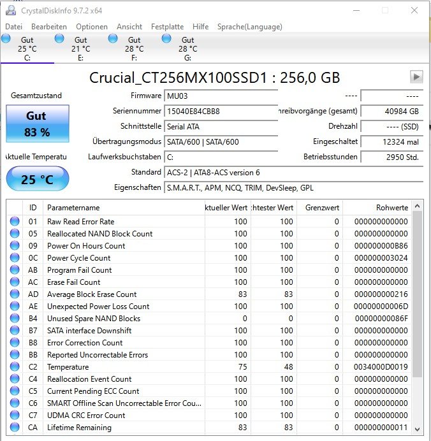Click the scrollbar down arrow in SMART table
Image resolution: width=431 pixels, height=441 pixels.
(x=418, y=429)
